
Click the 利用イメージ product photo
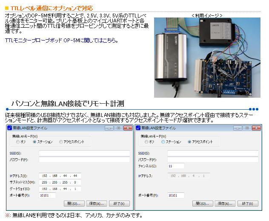point(207,58)
